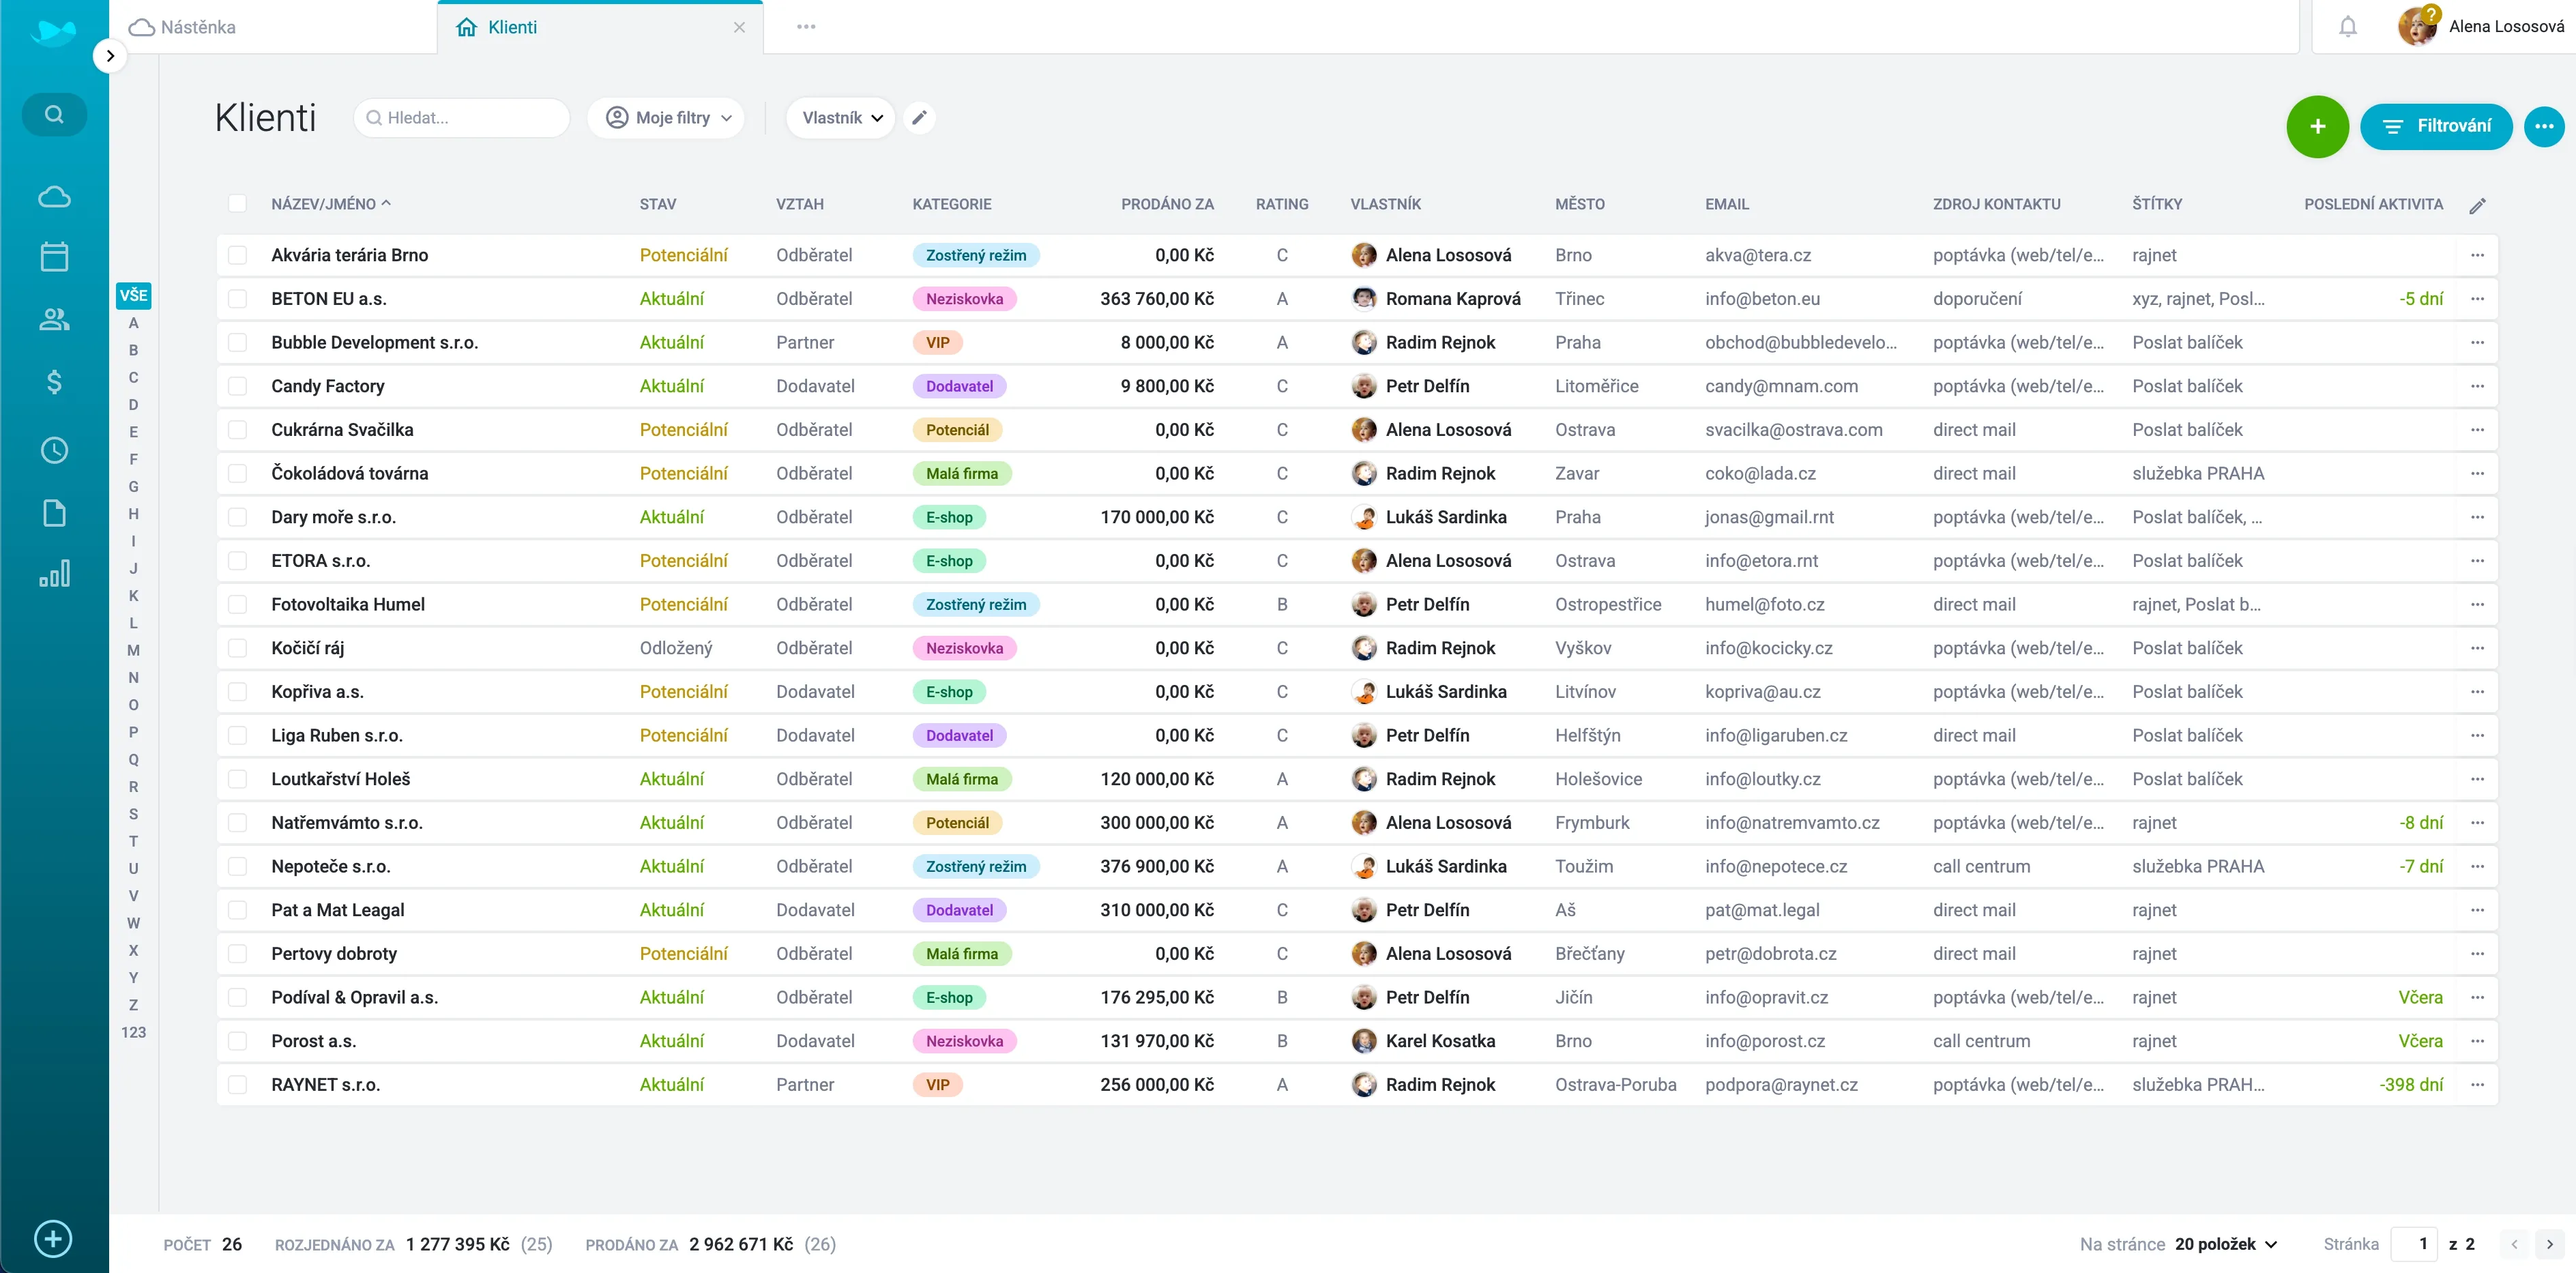This screenshot has height=1273, width=2576.
Task: Select letter M in alphabet filter
Action: pos(133,650)
